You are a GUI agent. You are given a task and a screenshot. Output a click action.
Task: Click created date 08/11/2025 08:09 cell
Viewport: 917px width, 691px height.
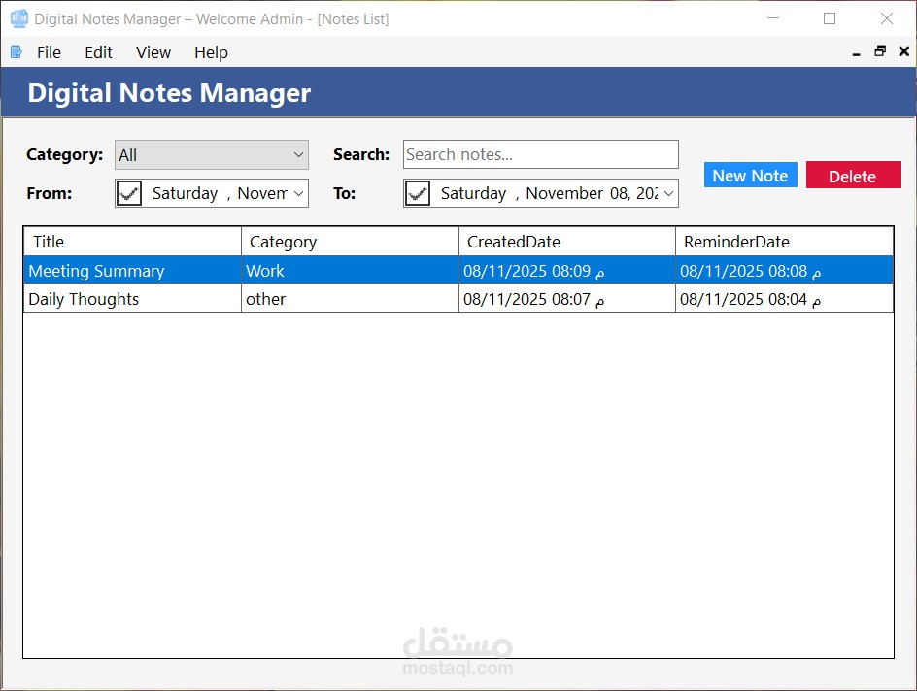point(567,271)
